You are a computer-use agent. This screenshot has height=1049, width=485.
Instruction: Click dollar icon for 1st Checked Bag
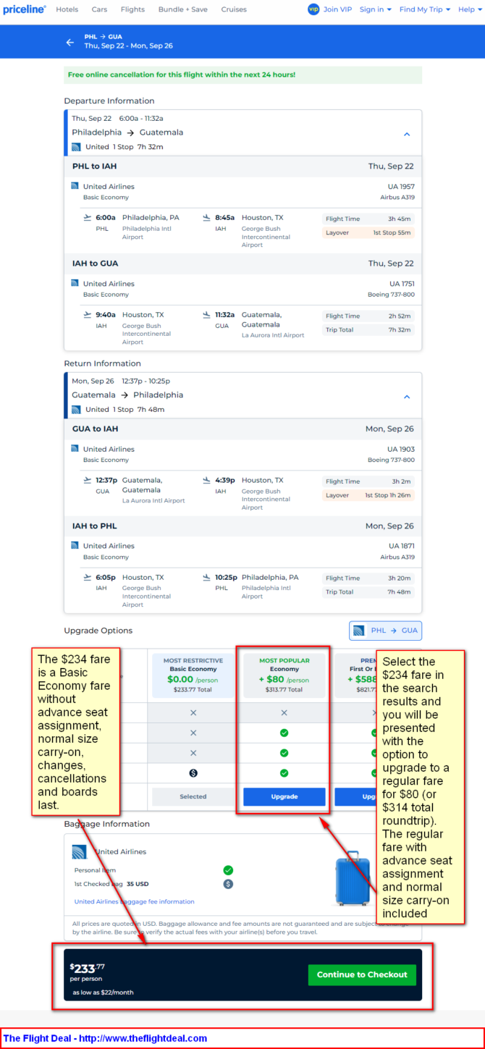pos(228,884)
